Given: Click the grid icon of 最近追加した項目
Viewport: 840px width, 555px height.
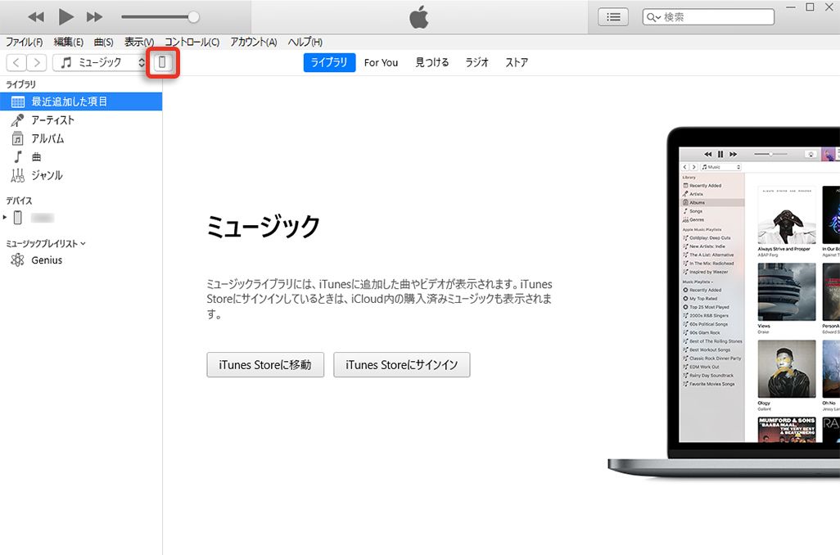Looking at the screenshot, I should pyautogui.click(x=18, y=102).
